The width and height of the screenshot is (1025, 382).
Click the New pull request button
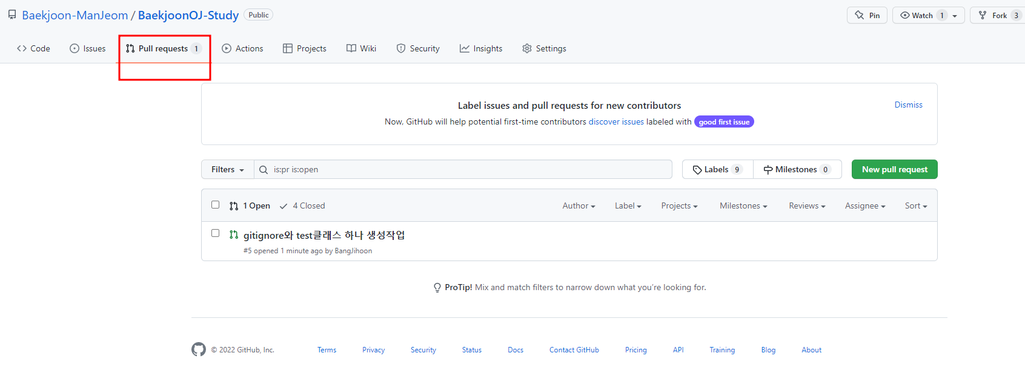pos(894,169)
